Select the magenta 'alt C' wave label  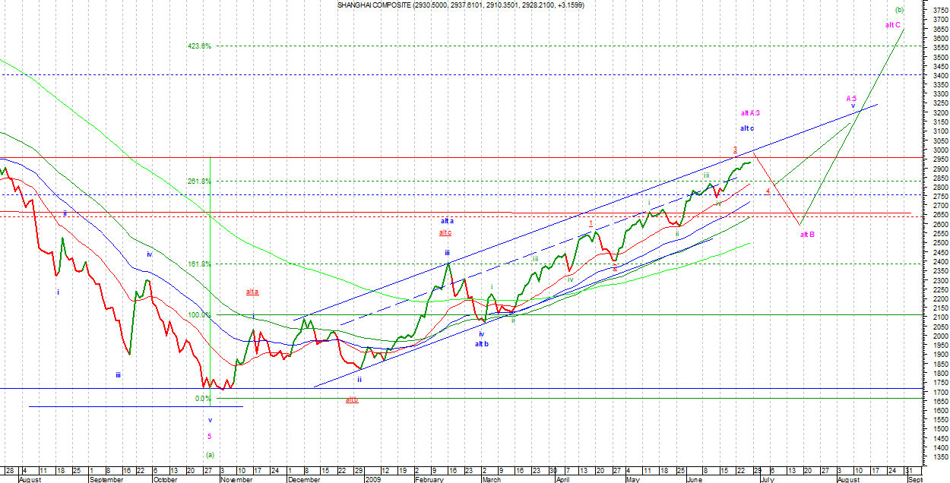[893, 25]
